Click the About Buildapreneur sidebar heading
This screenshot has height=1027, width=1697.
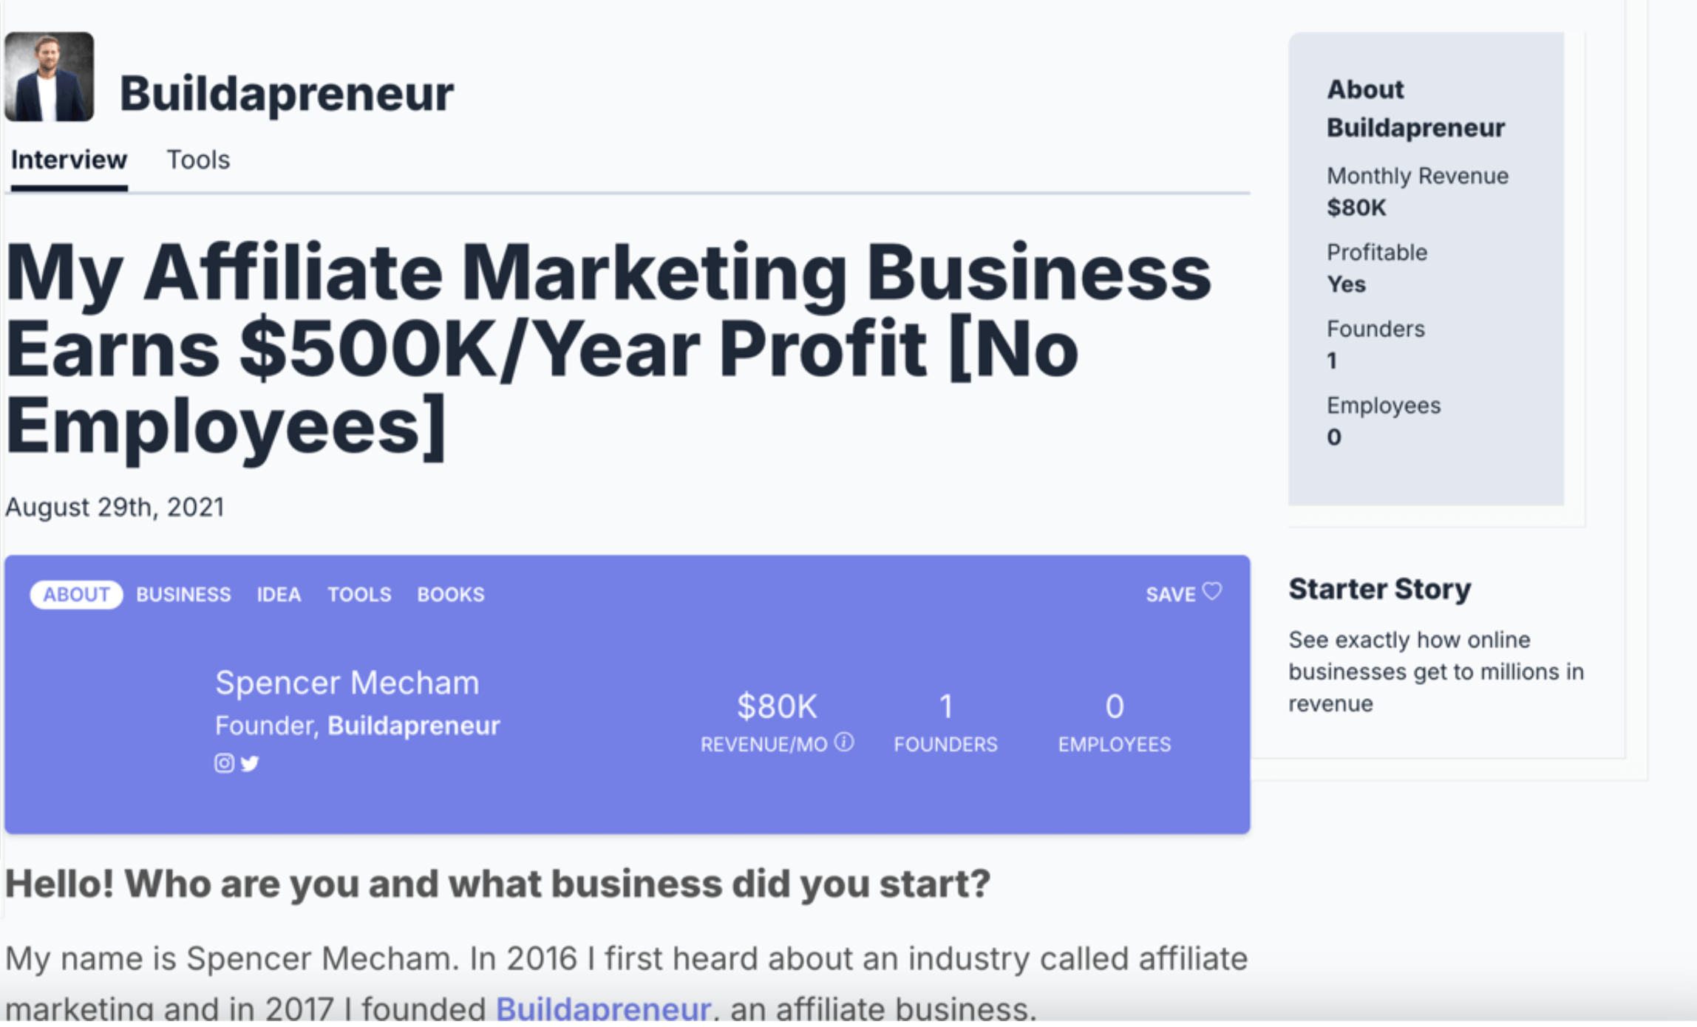(x=1415, y=109)
